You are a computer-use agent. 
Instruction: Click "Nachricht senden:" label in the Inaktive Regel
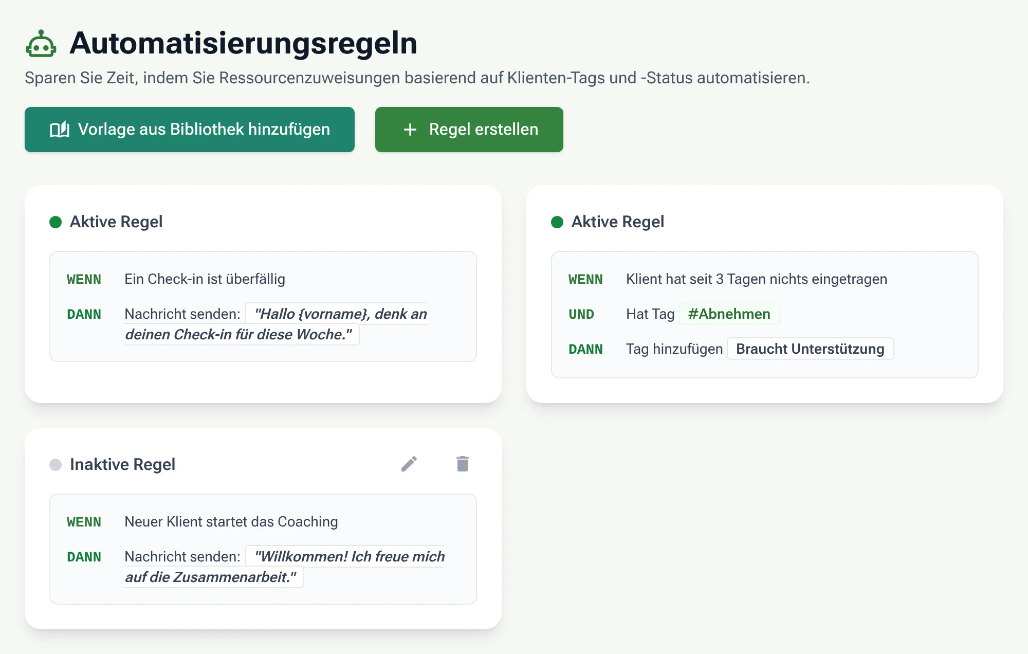pyautogui.click(x=182, y=556)
